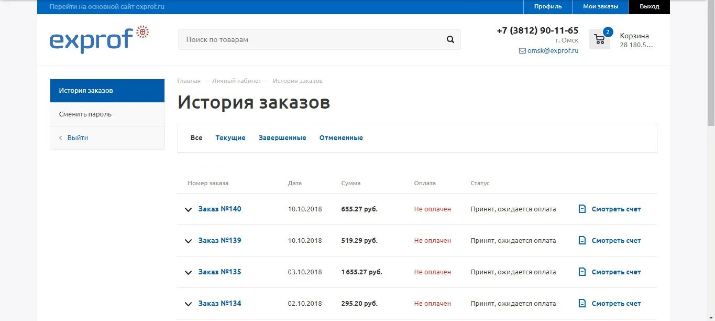Screen dimensions: 715x321
Task: Open Заказ №135 link
Action: [220, 272]
